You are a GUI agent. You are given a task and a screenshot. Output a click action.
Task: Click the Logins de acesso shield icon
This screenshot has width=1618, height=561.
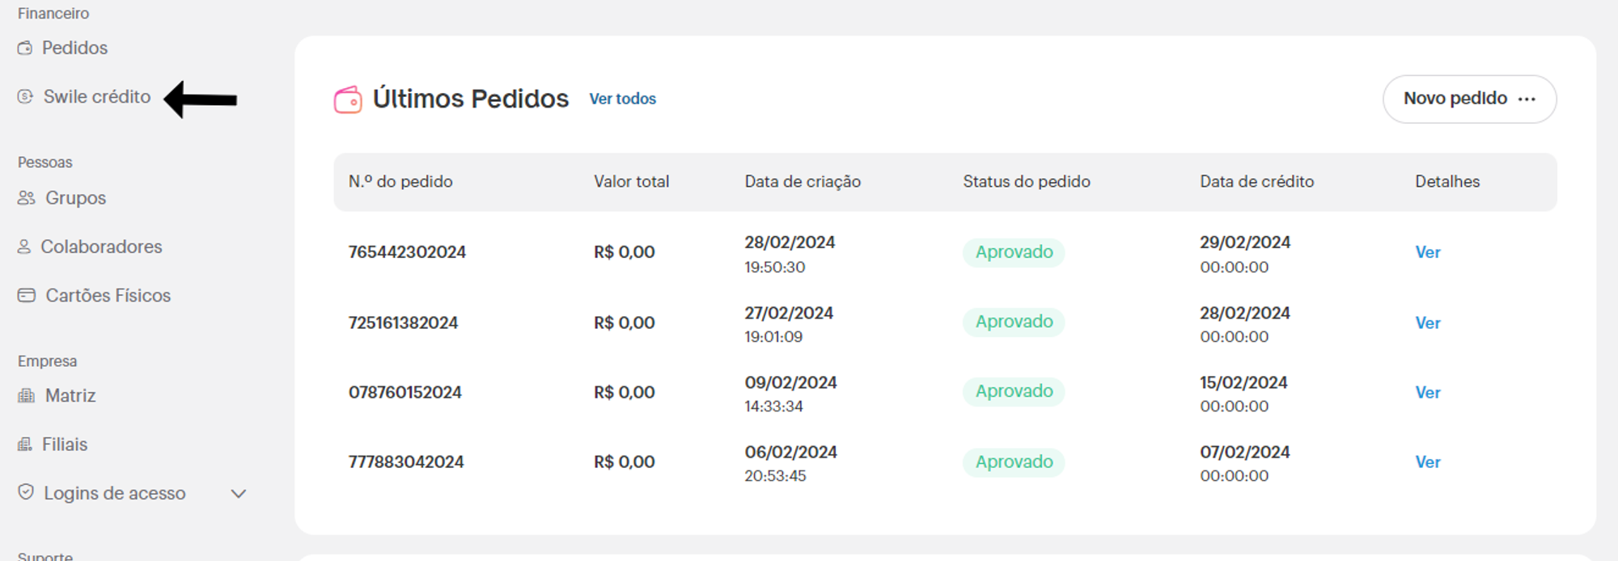(x=26, y=492)
